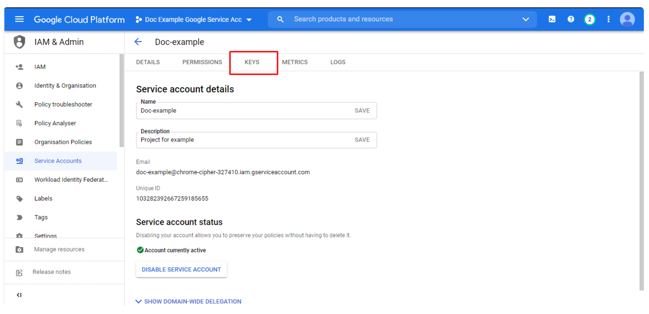Open Identity & Organisation sidebar item
Screen dimensions: 649x314
coord(60,85)
